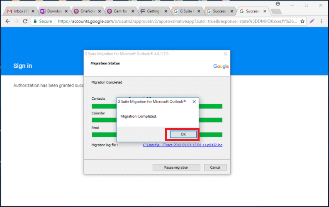The image size is (329, 207).
Task: Click the Sign in heading on page
Action: [x=23, y=66]
